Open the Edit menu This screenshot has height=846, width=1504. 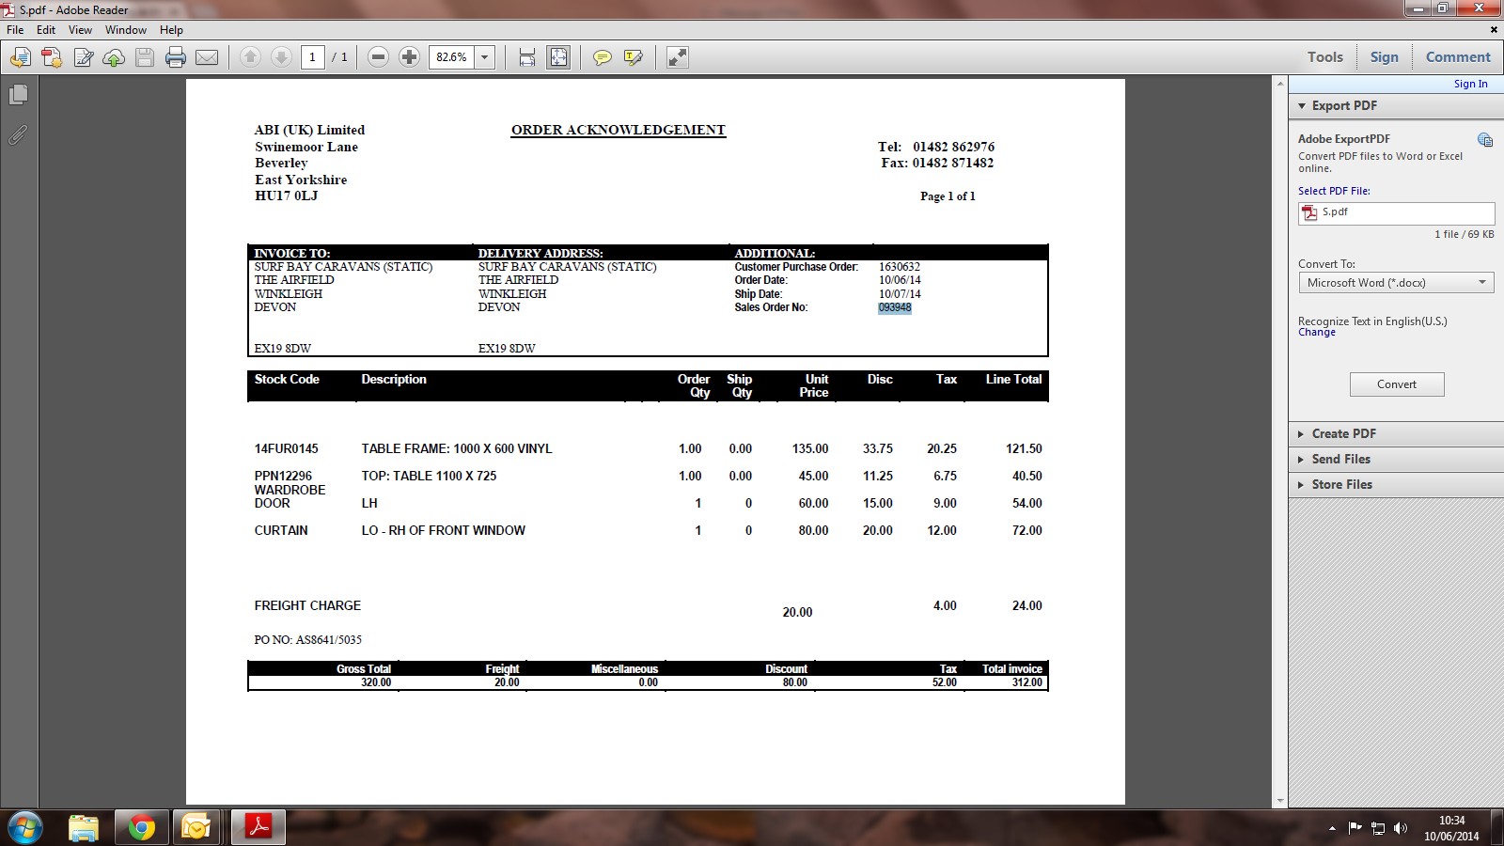pos(46,30)
